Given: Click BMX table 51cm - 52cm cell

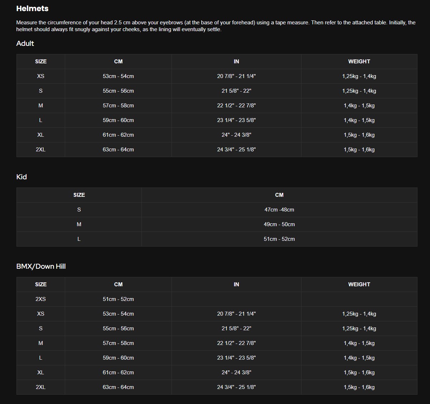Looking at the screenshot, I should (x=118, y=299).
